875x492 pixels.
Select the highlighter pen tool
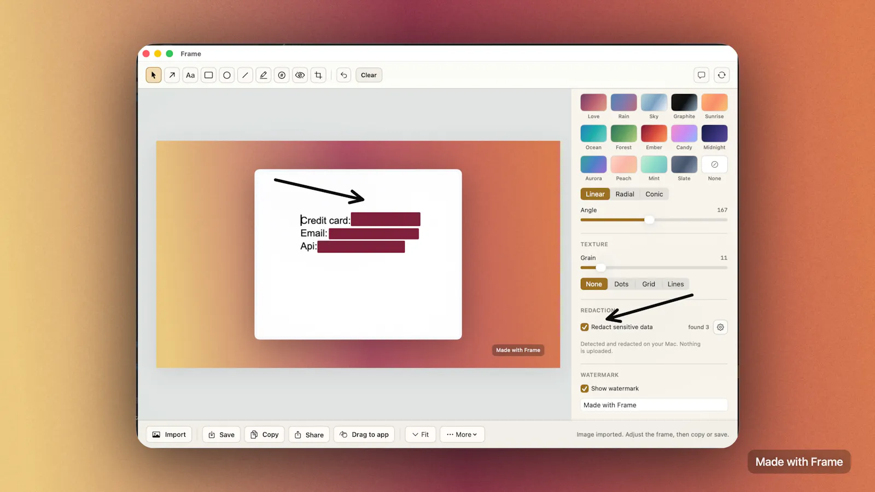pyautogui.click(x=264, y=75)
